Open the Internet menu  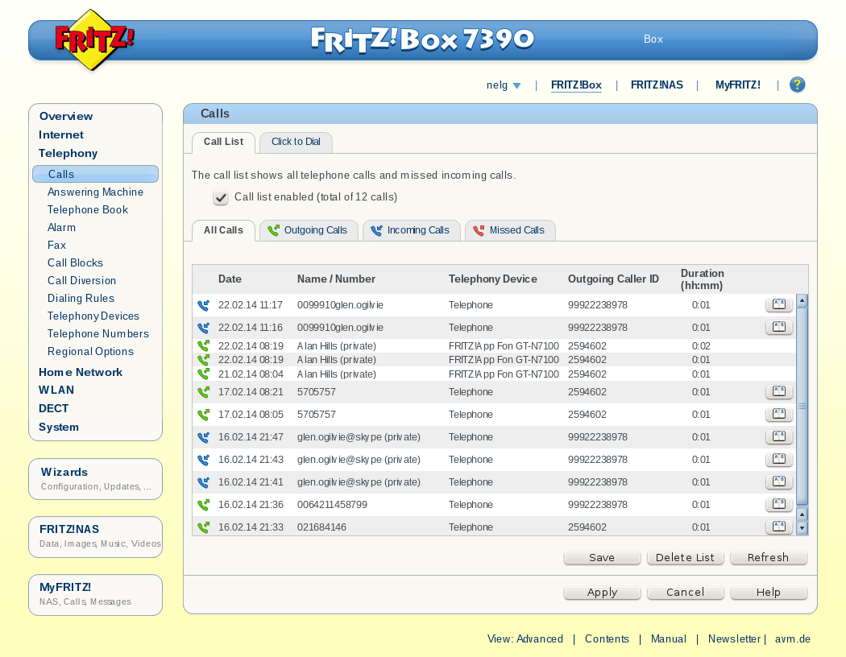click(x=61, y=134)
